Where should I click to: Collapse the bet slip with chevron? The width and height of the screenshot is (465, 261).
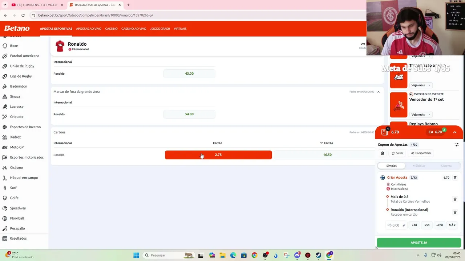[x=454, y=132]
